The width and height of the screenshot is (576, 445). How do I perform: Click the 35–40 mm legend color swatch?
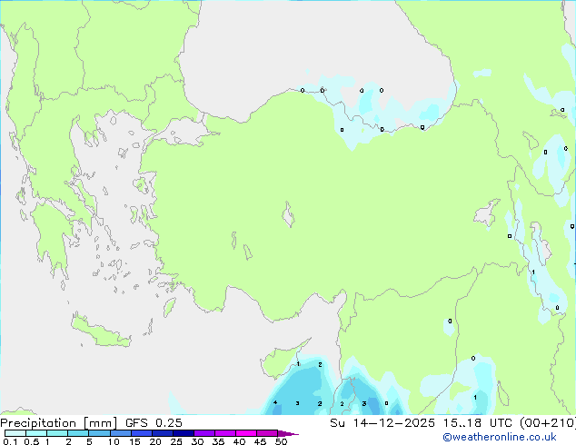[x=225, y=433]
